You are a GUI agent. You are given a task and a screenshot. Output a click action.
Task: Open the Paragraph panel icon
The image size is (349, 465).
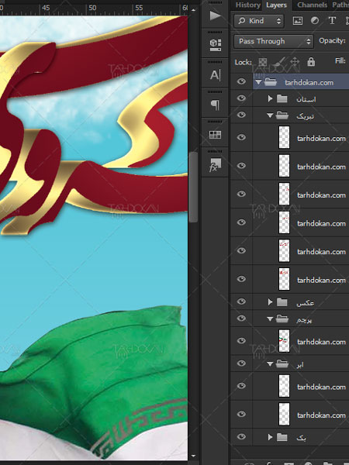pyautogui.click(x=215, y=105)
